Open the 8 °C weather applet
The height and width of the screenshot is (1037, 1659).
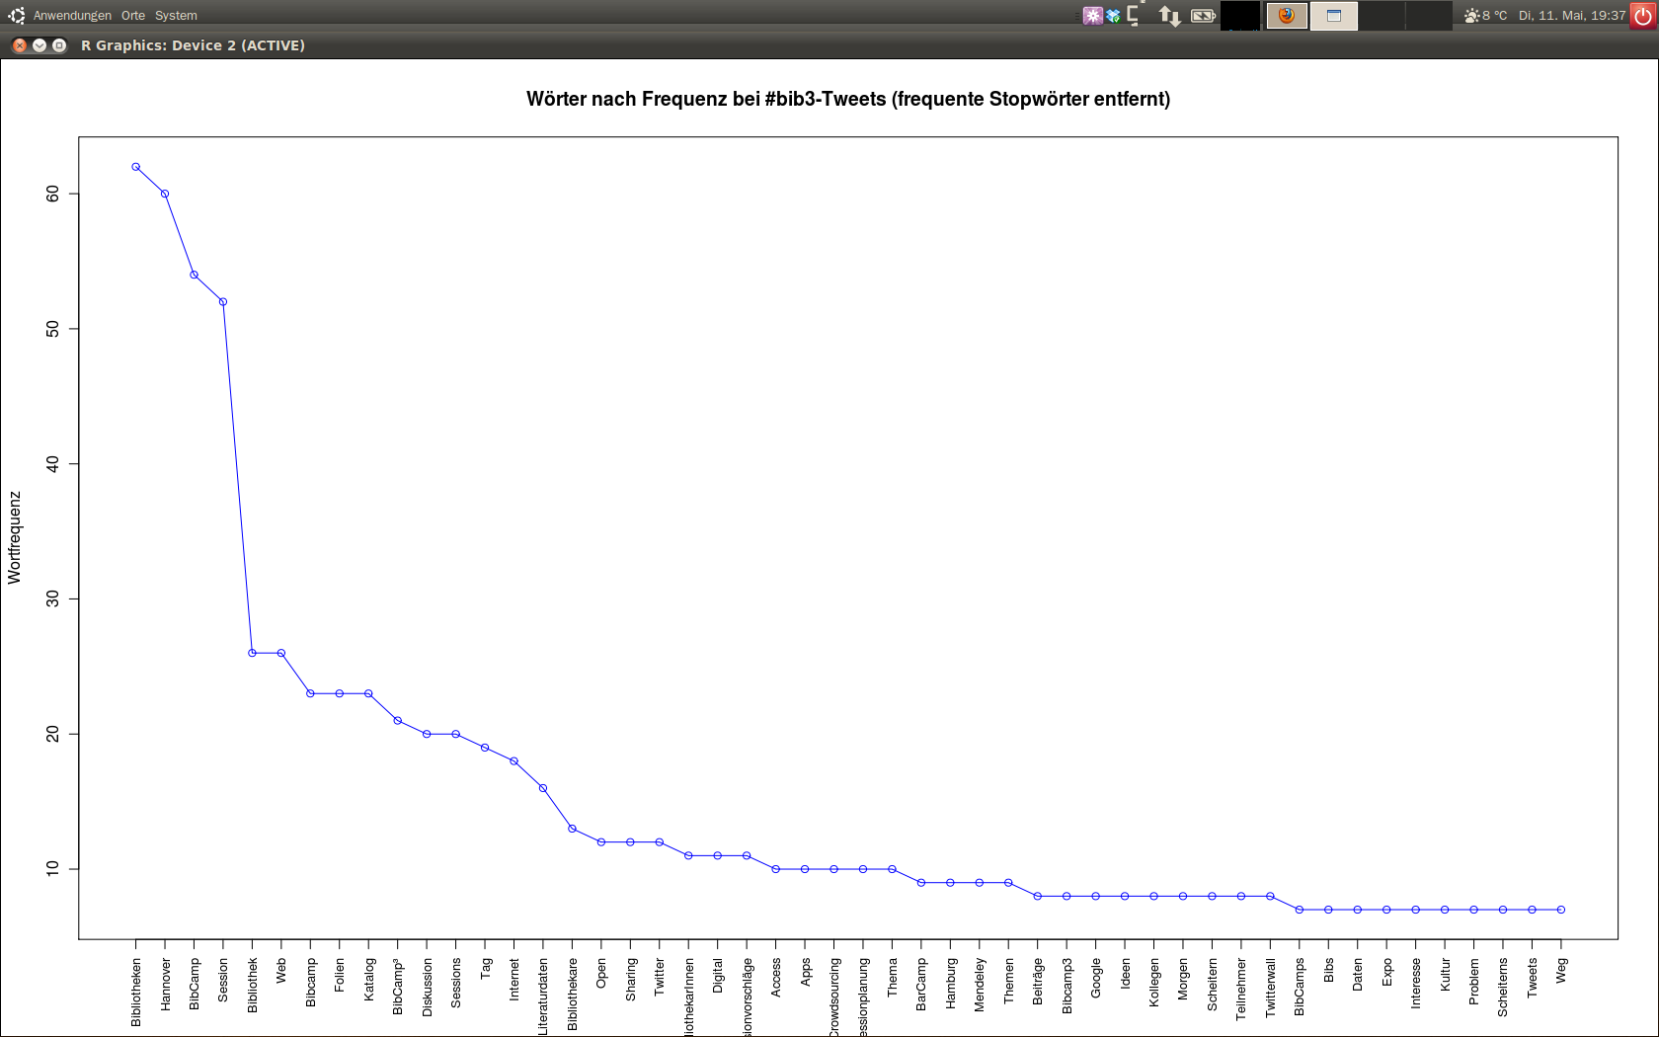tap(1486, 16)
